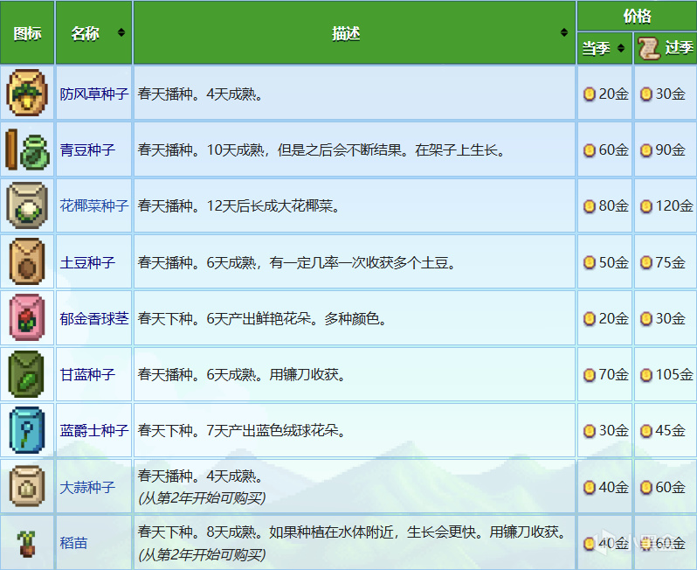Click description 春天播种。4天成熟。 for 防风草种子
The height and width of the screenshot is (570, 697).
(200, 94)
